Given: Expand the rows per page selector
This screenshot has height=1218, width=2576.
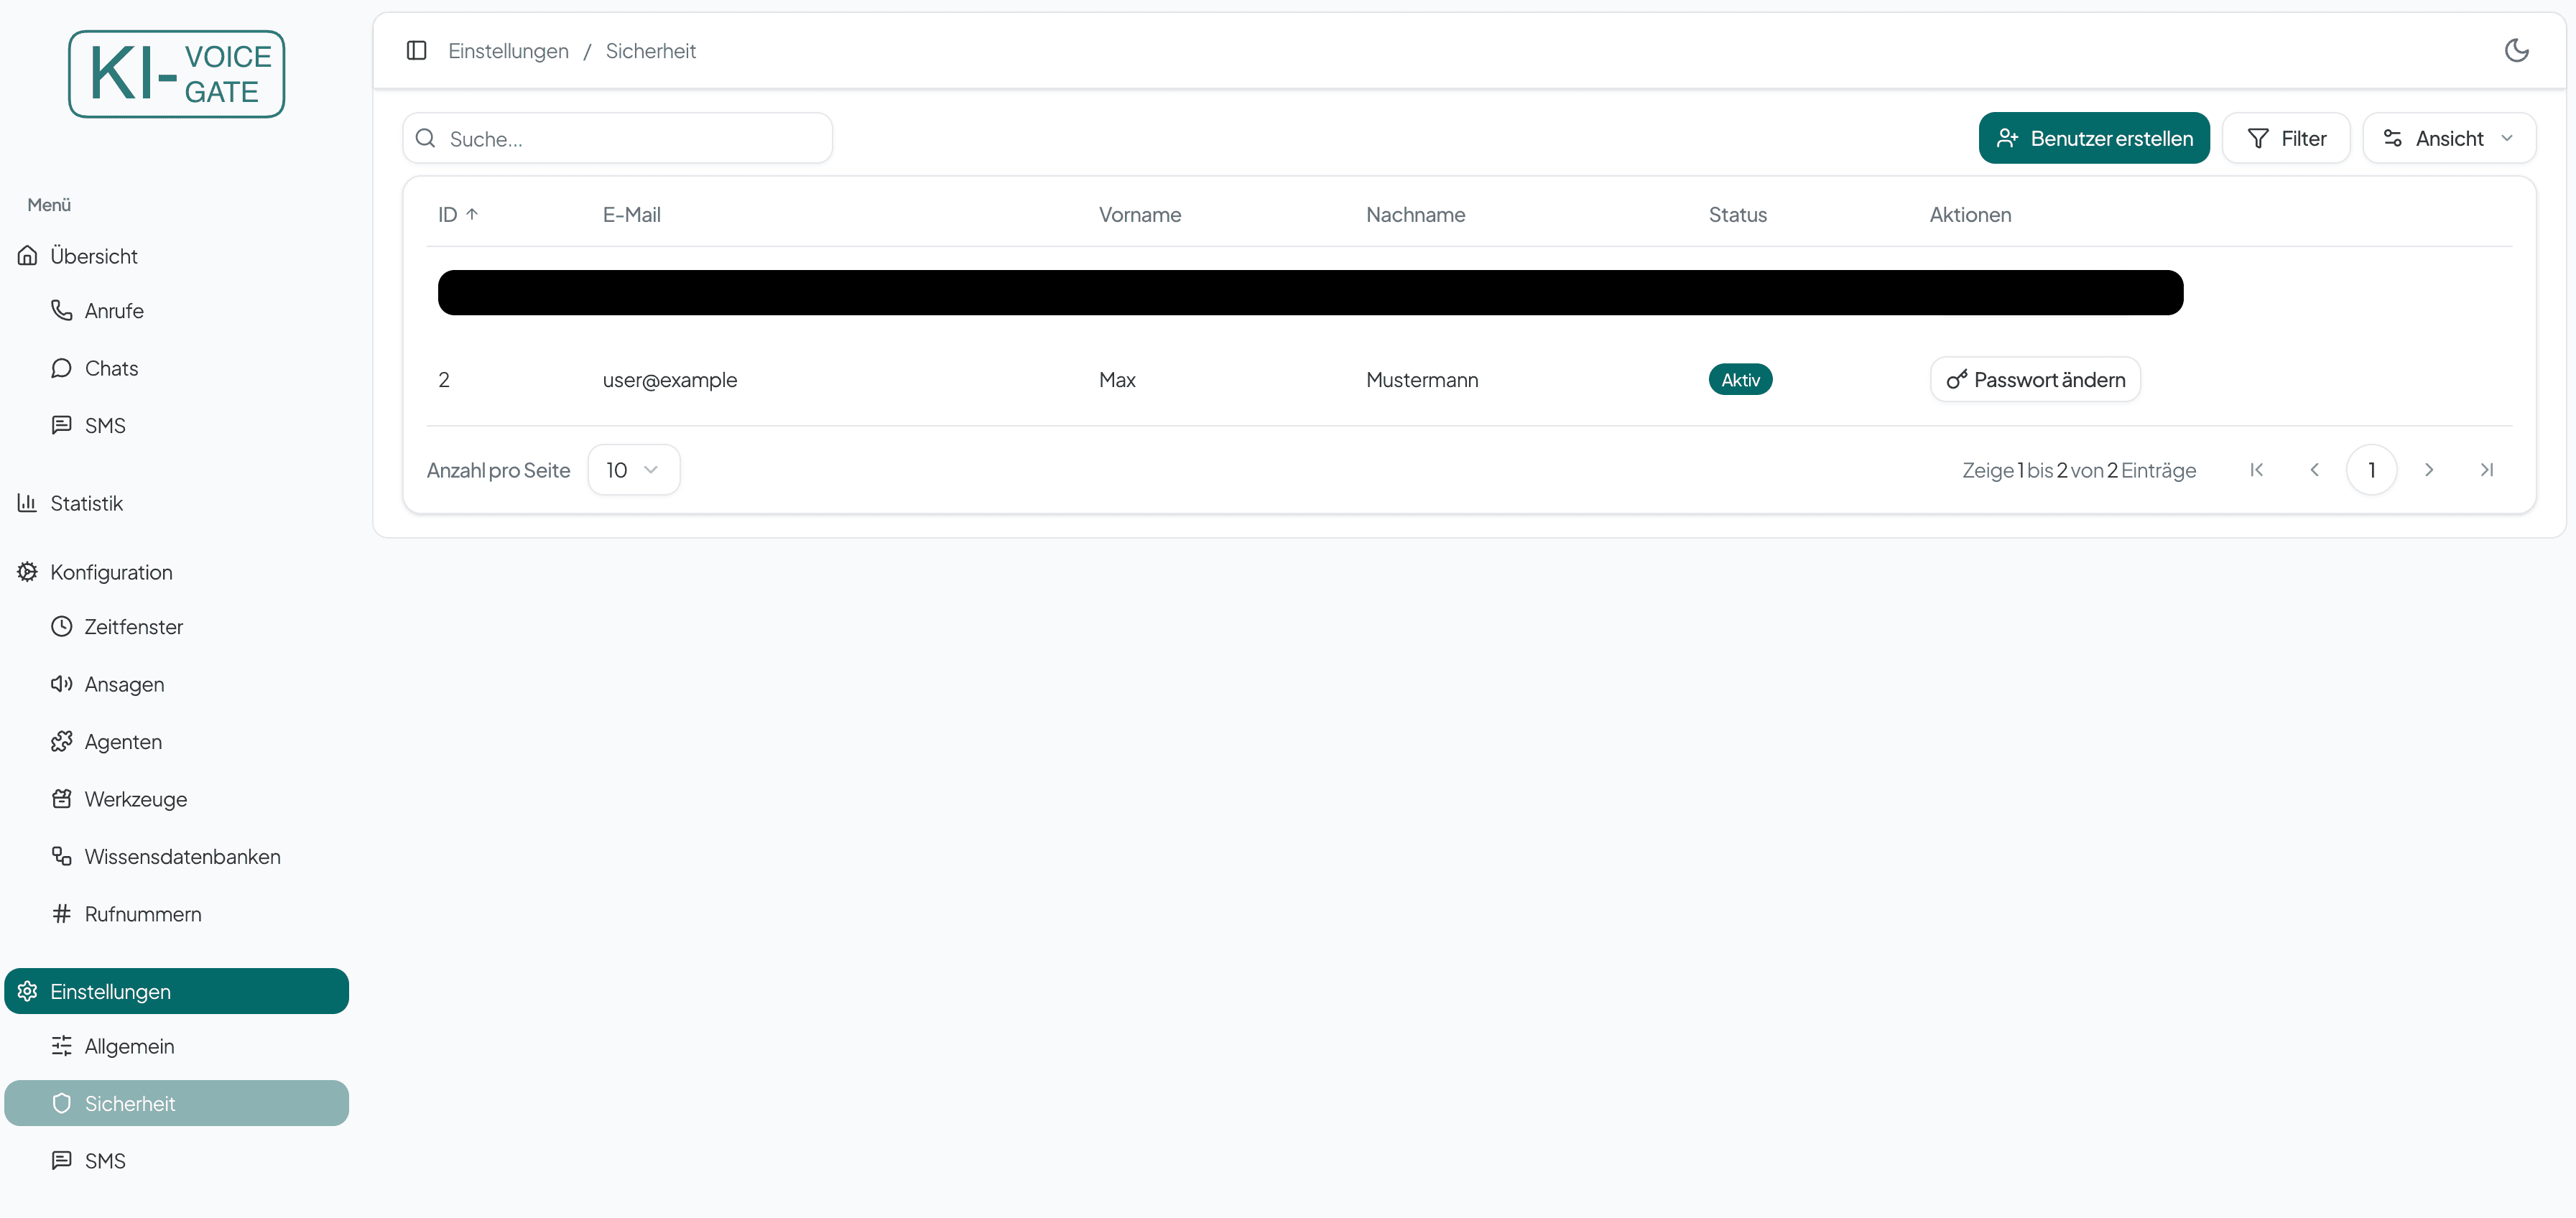Looking at the screenshot, I should point(633,470).
